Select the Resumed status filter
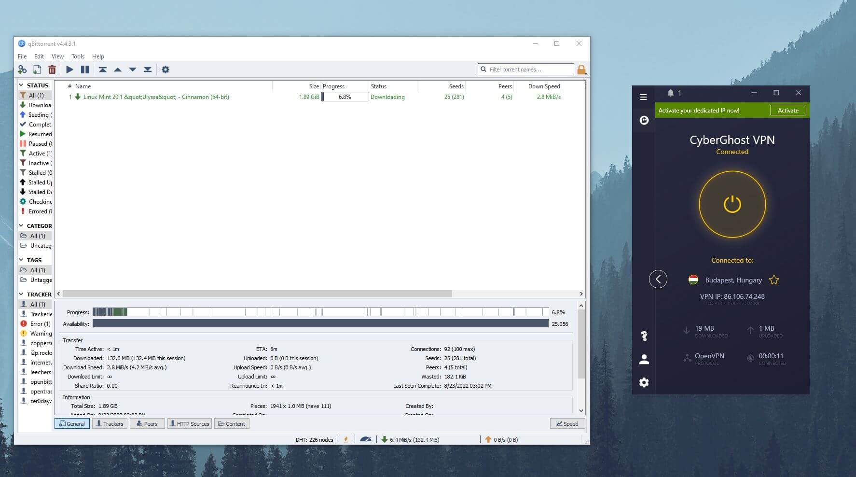 point(35,134)
